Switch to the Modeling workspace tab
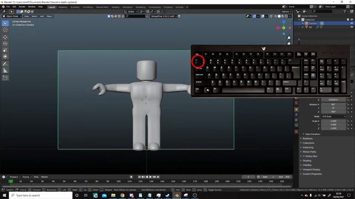This screenshot has height=199, width=355. click(x=63, y=7)
